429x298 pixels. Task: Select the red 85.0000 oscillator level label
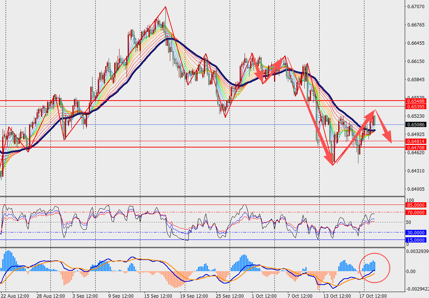click(x=416, y=205)
